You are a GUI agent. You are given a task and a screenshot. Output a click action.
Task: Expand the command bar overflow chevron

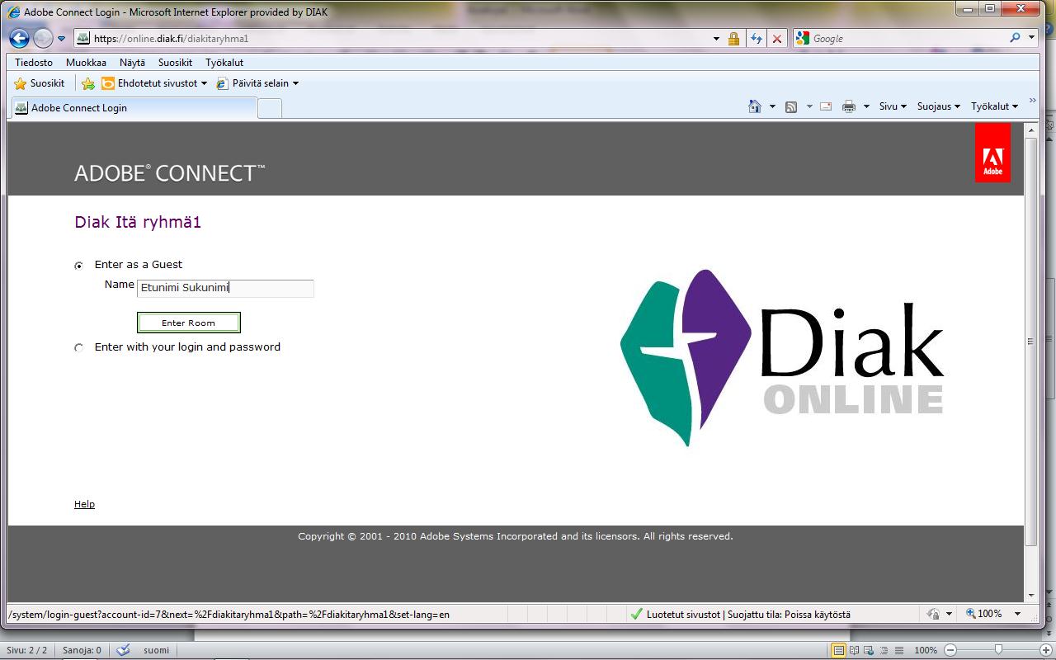(1032, 101)
